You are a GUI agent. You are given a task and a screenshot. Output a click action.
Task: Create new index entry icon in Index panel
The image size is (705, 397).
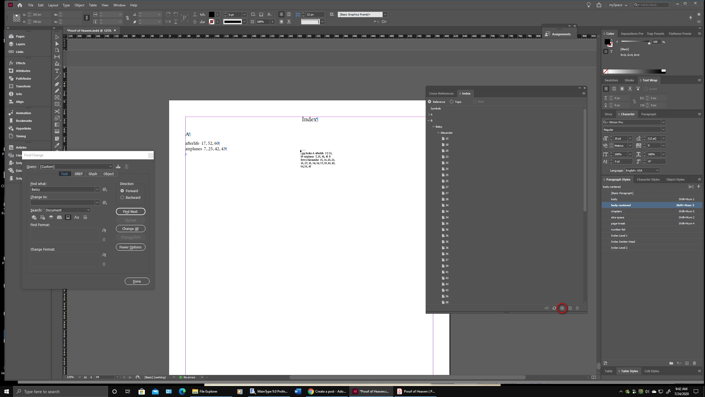point(570,308)
